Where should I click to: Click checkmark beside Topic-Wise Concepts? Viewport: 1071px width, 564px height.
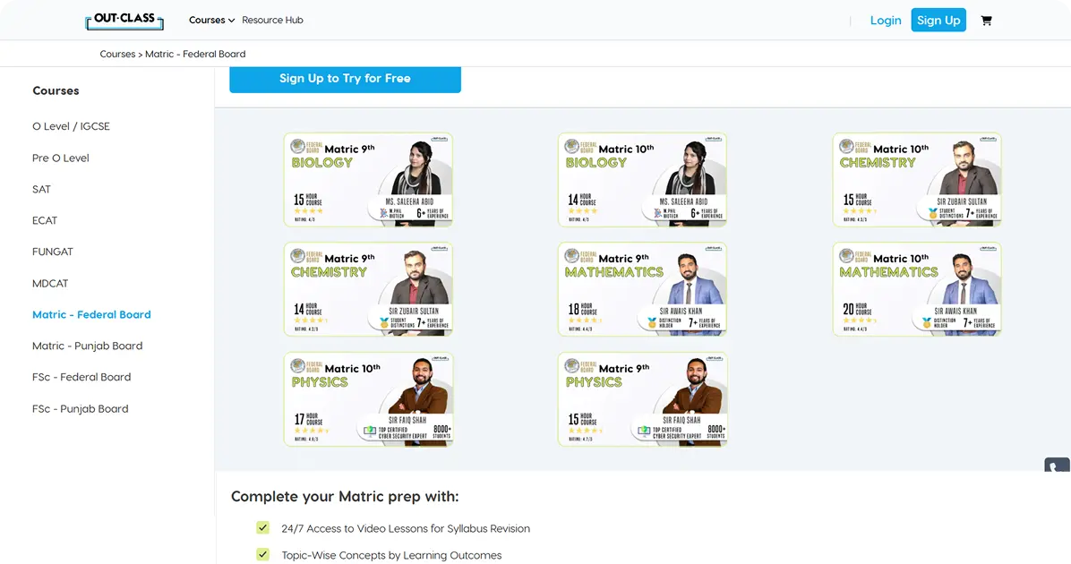263,554
